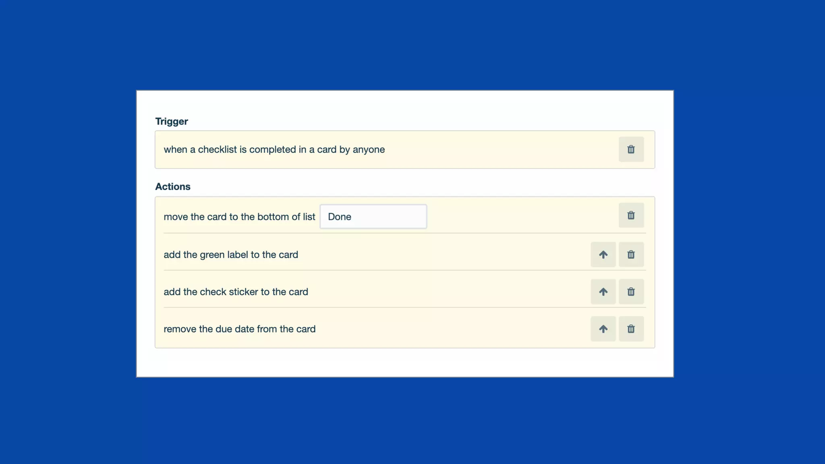Click the Trigger section heading
This screenshot has width=825, height=464.
point(172,121)
